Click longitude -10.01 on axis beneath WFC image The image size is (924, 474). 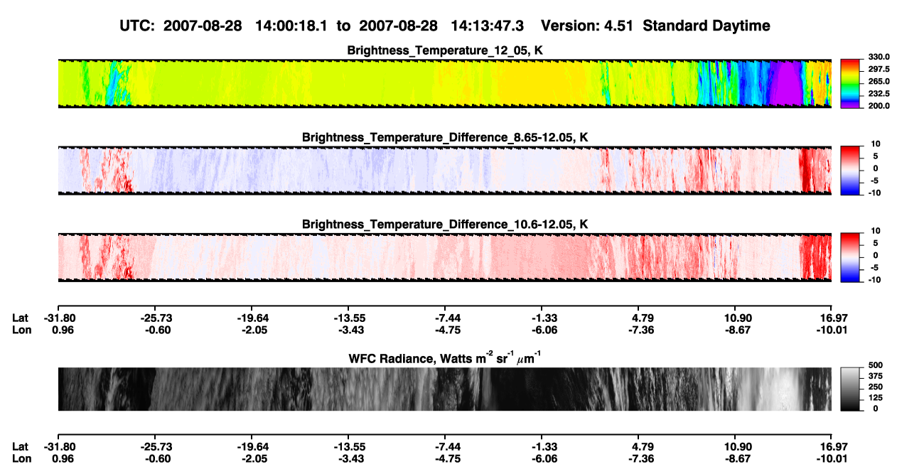click(x=830, y=458)
